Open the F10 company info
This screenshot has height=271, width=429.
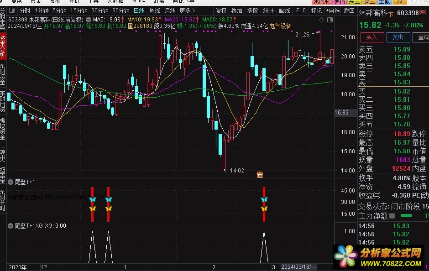[301, 10]
